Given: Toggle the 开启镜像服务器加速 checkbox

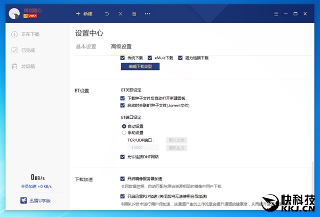Looking at the screenshot, I should 123,179.
